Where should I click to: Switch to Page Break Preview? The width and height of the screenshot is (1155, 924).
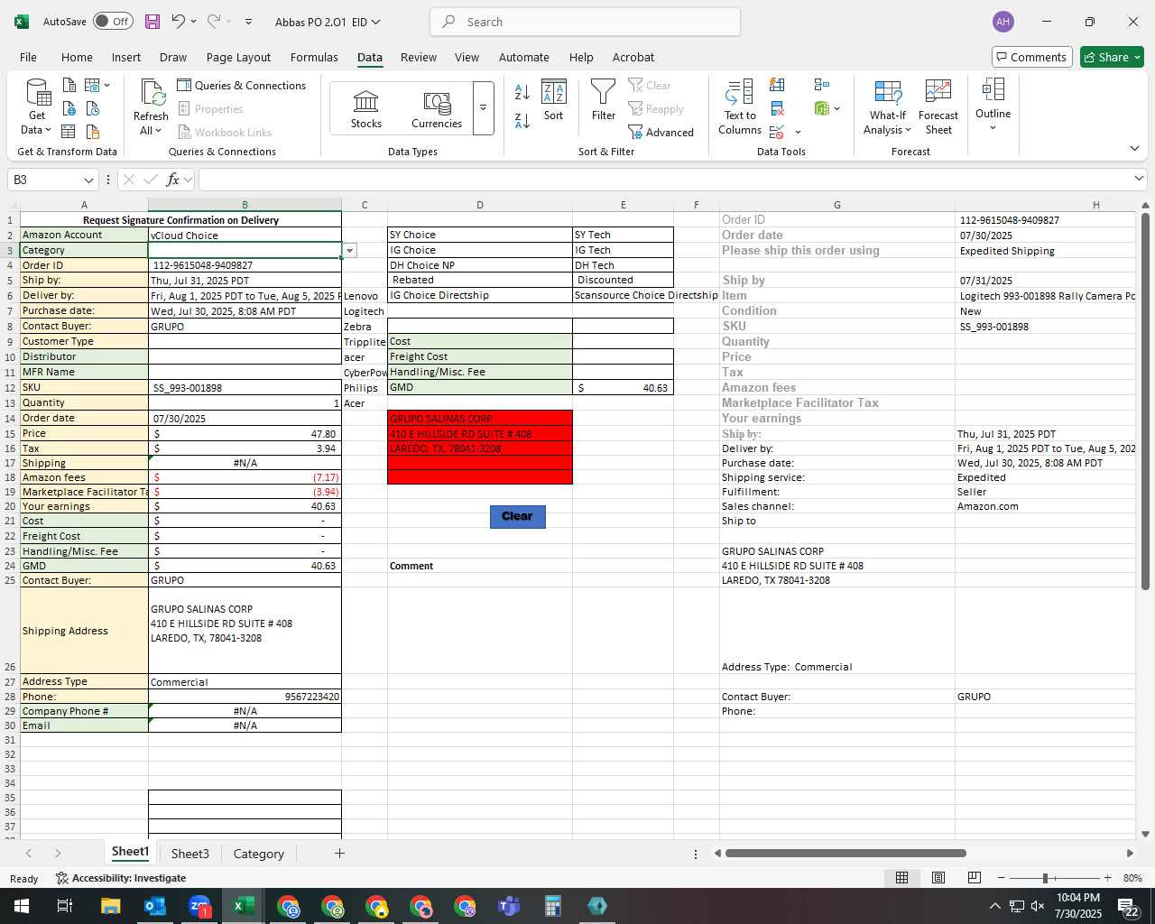point(974,878)
